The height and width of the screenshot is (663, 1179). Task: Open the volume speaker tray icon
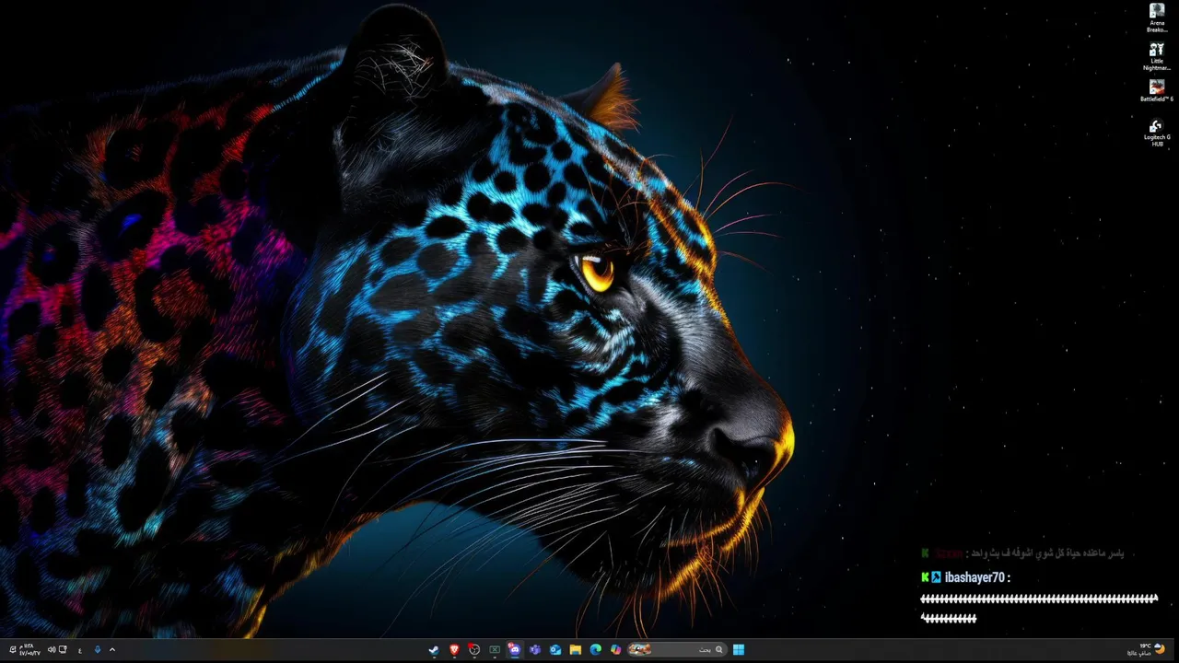52,649
